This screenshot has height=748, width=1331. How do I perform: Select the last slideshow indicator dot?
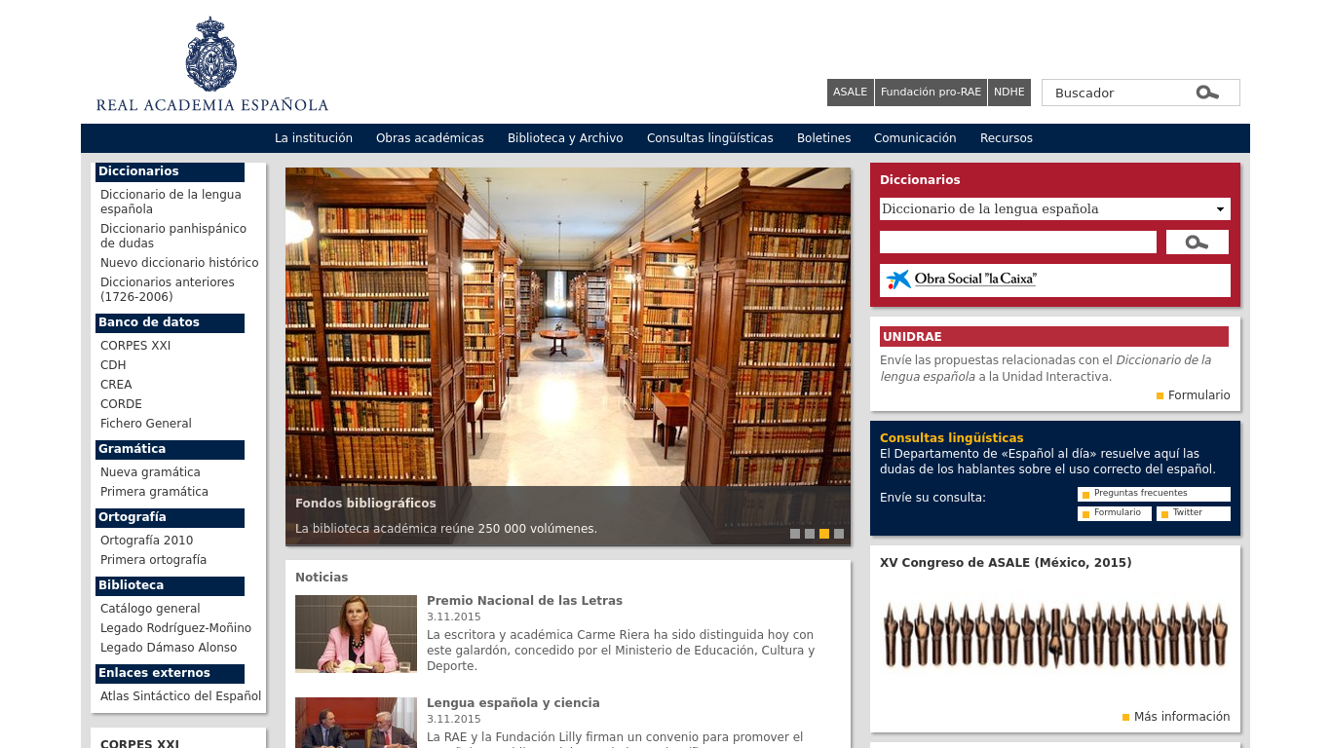839,534
